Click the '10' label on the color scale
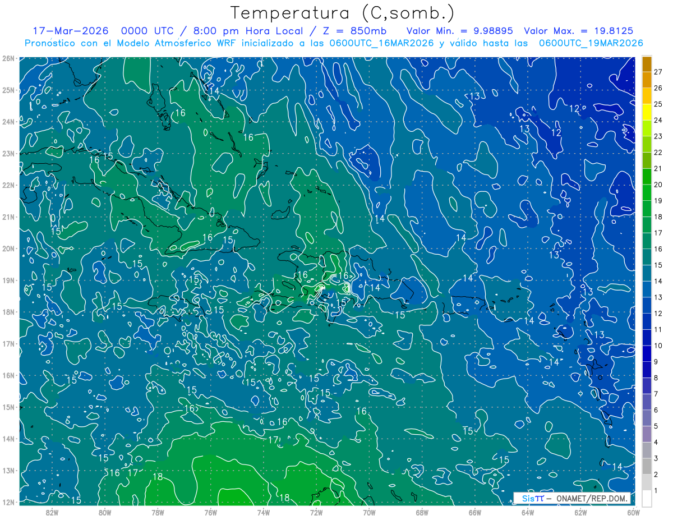Screen dimensions: 673x520 (x=658, y=346)
